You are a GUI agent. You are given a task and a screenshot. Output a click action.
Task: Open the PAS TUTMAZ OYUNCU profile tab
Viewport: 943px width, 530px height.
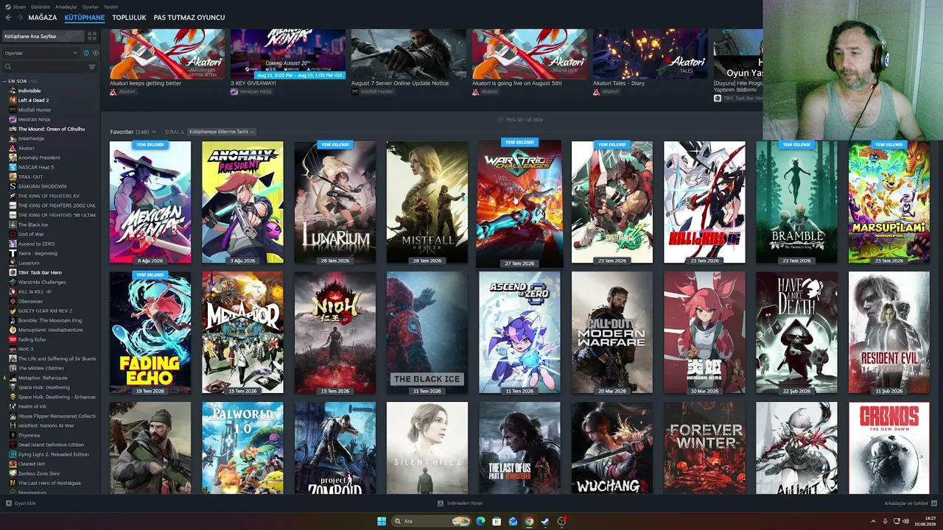[189, 17]
